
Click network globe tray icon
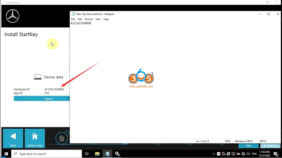243,154
